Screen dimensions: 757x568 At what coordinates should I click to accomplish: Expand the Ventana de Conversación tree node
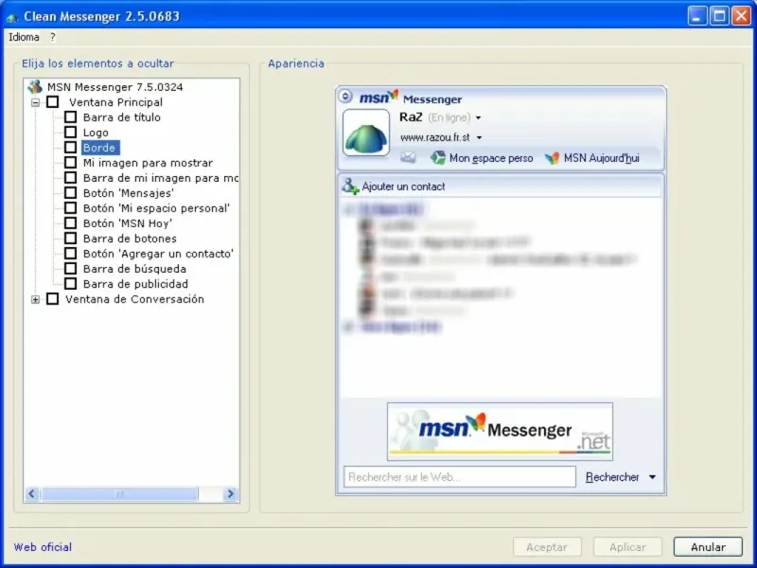click(35, 299)
